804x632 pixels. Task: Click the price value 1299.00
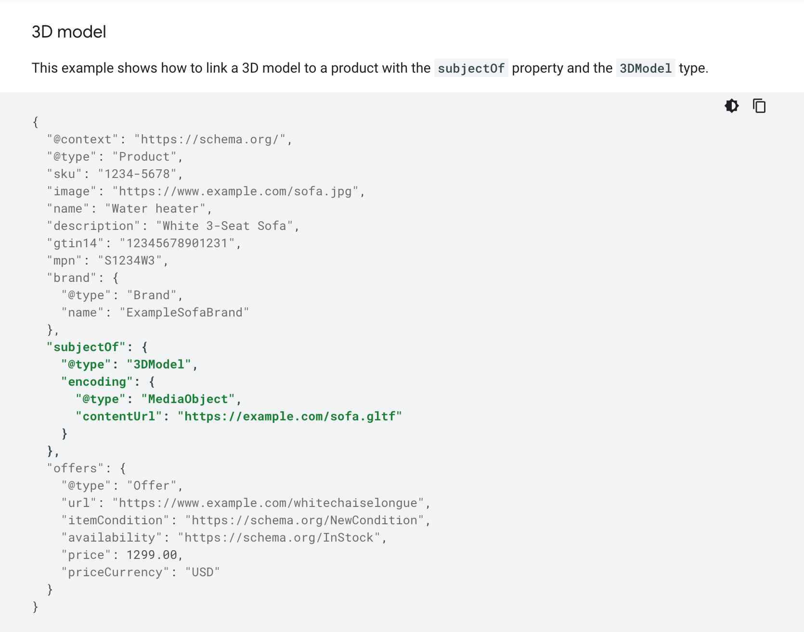click(x=152, y=555)
